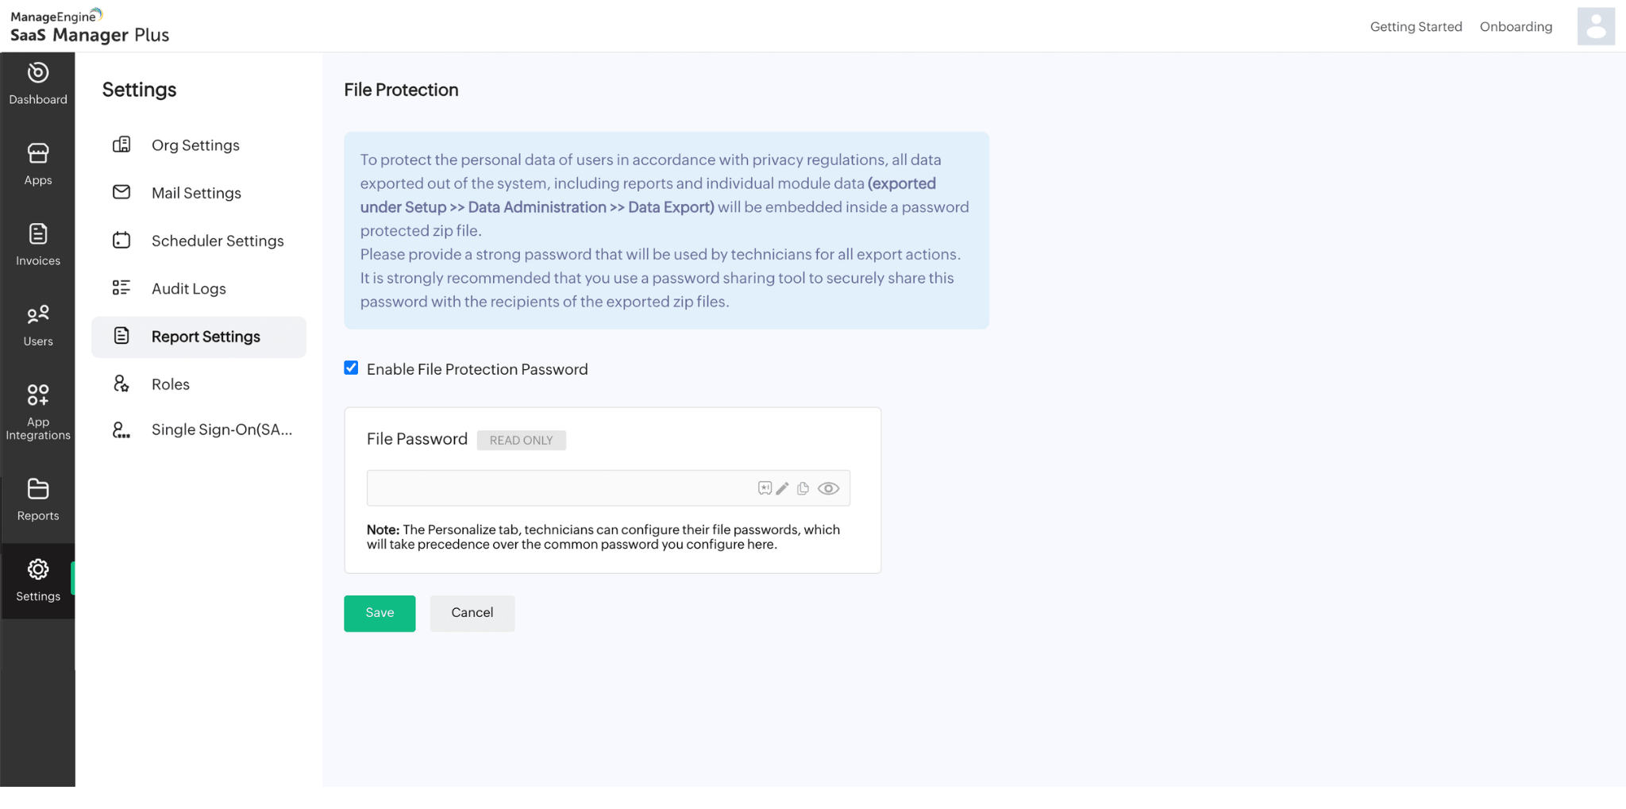Uncheck Enable File Protection Password
The width and height of the screenshot is (1626, 809).
351,368
